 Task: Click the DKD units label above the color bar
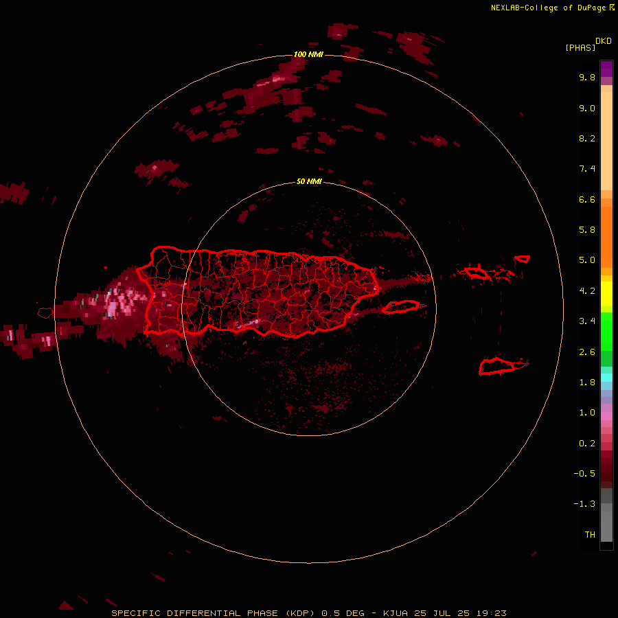click(604, 41)
